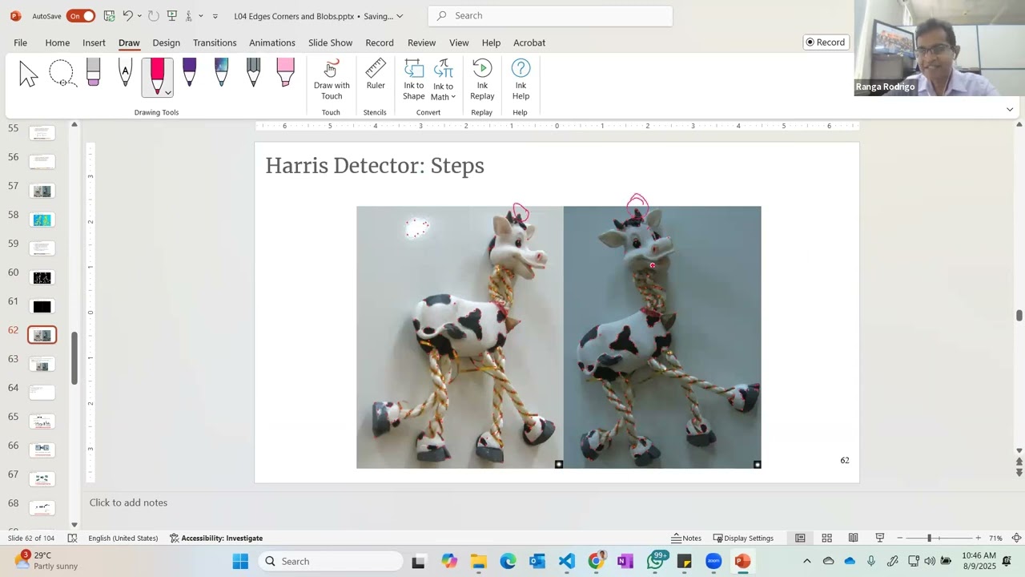The image size is (1025, 577).
Task: Click the Record button
Action: coord(826,42)
